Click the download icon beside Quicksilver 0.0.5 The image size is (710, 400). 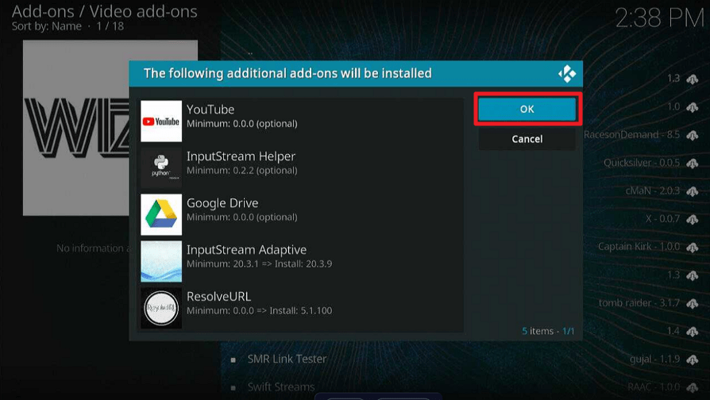tap(693, 163)
